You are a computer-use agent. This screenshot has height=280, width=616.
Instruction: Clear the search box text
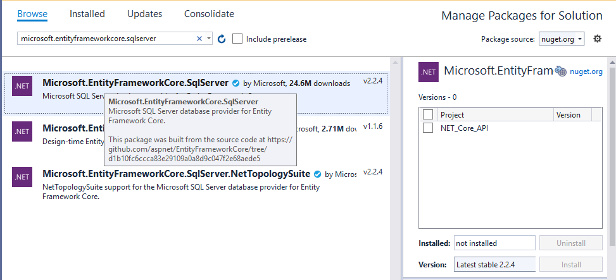[199, 39]
